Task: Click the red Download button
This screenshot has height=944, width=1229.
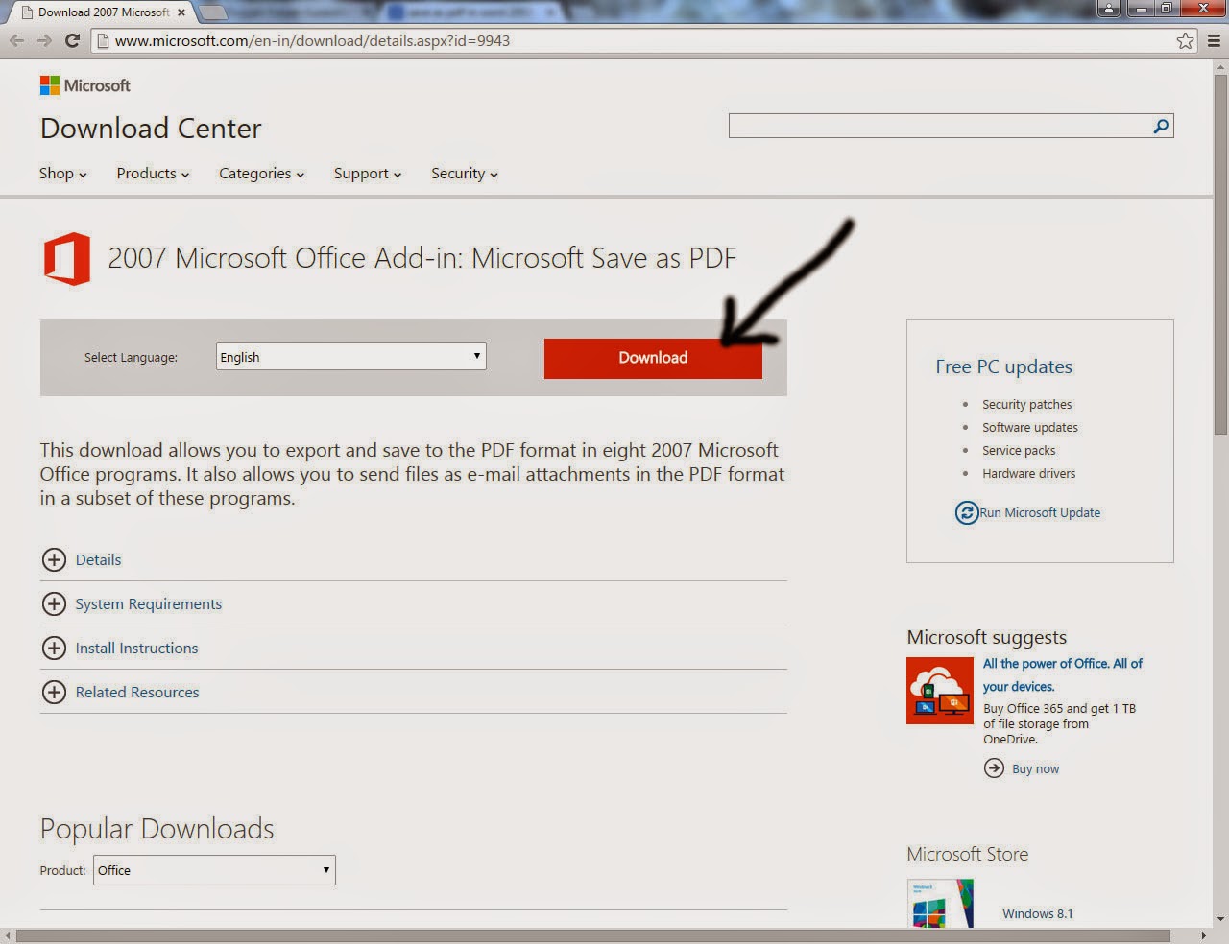Action: (653, 358)
